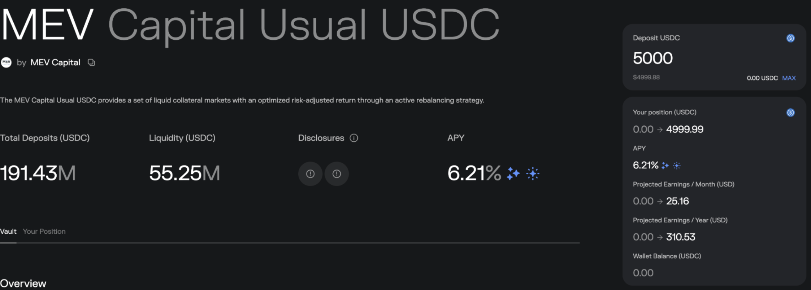Click the sunburst rewards icon beside large APY
Image resolution: width=811 pixels, height=290 pixels.
pos(533,173)
